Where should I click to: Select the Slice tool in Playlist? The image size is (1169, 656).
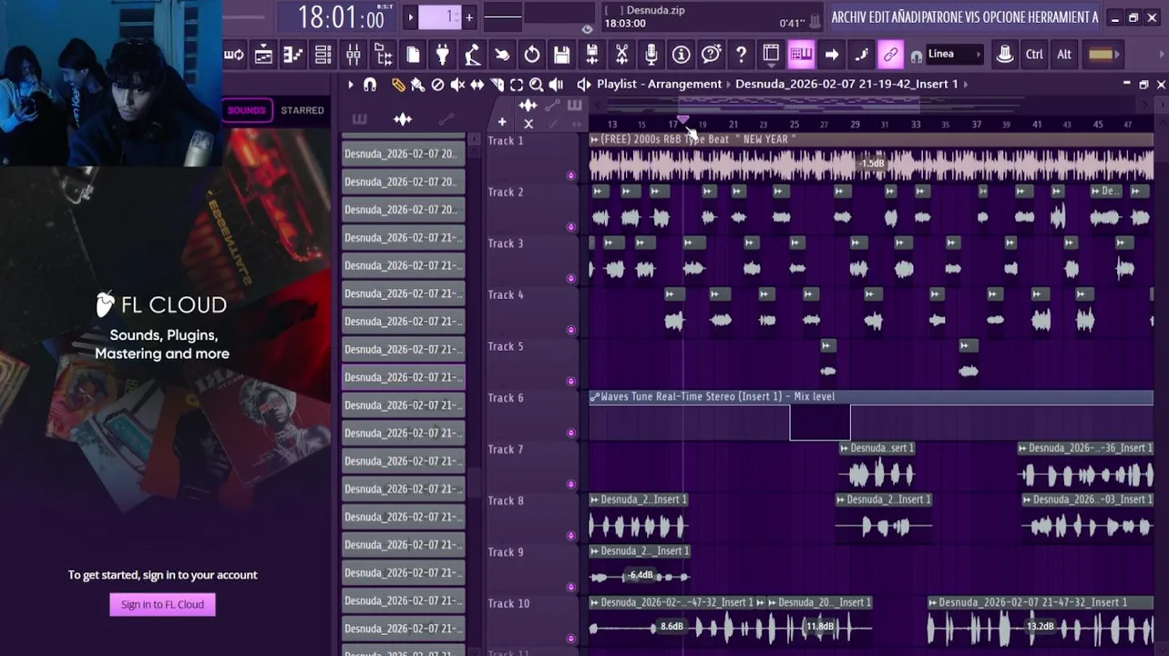point(497,84)
